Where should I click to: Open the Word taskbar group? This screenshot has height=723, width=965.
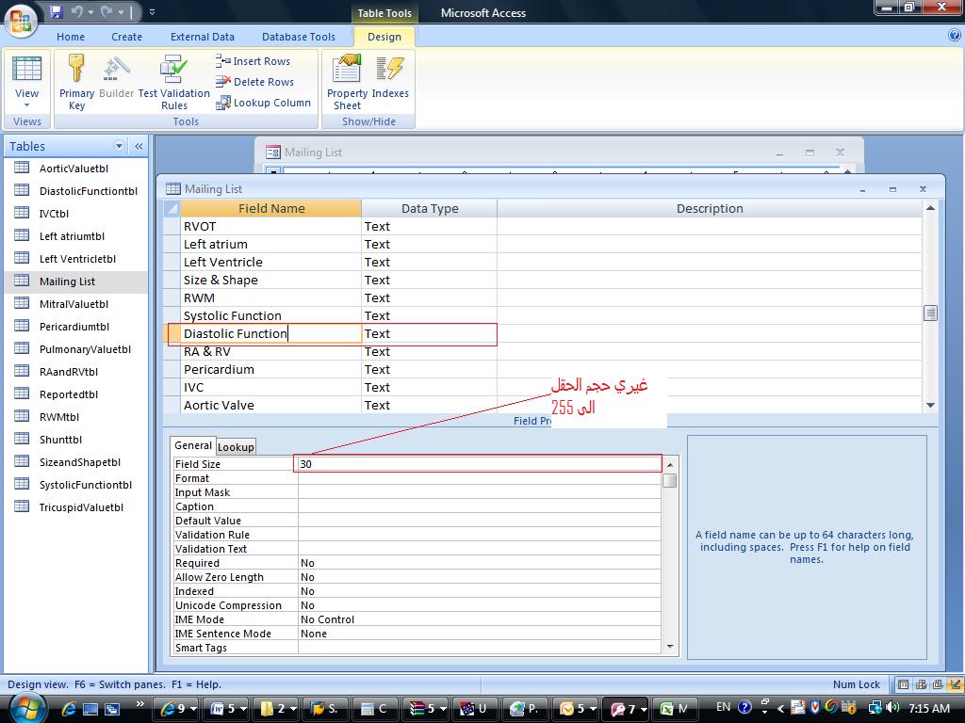point(227,709)
